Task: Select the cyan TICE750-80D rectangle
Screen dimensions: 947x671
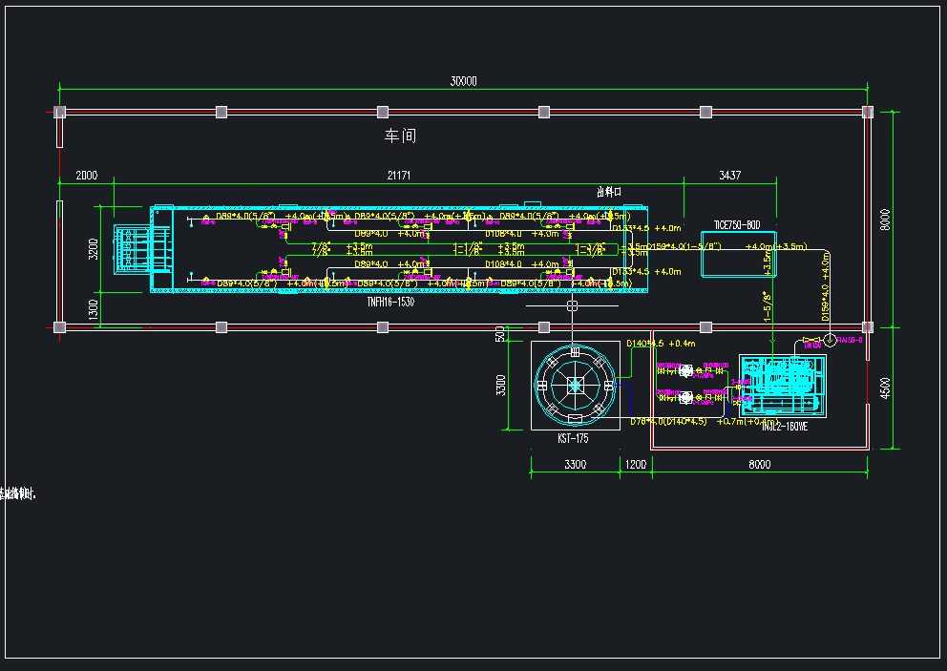Action: 738,254
